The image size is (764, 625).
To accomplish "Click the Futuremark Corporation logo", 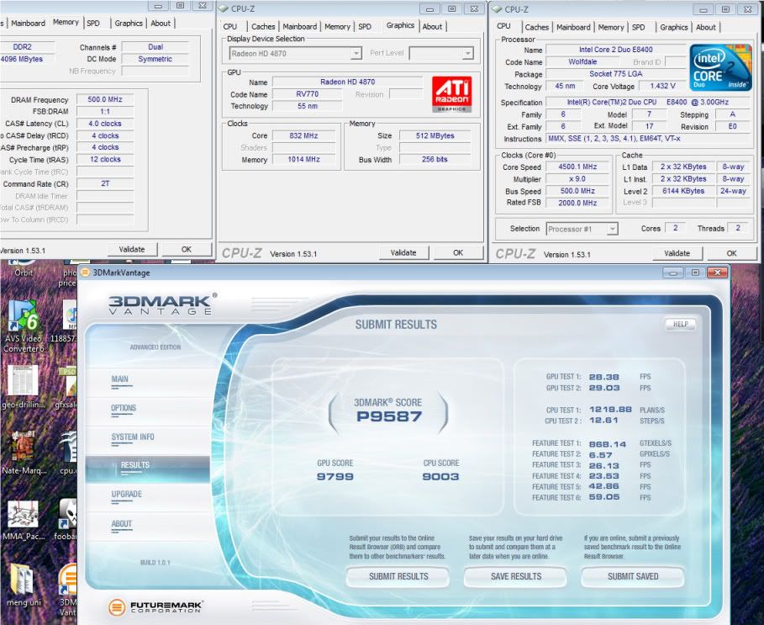I will 155,606.
